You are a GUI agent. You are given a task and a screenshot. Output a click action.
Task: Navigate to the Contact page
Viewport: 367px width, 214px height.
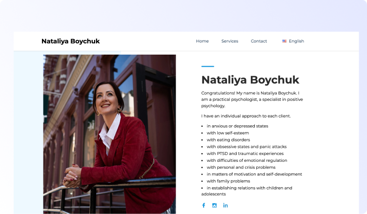[259, 41]
